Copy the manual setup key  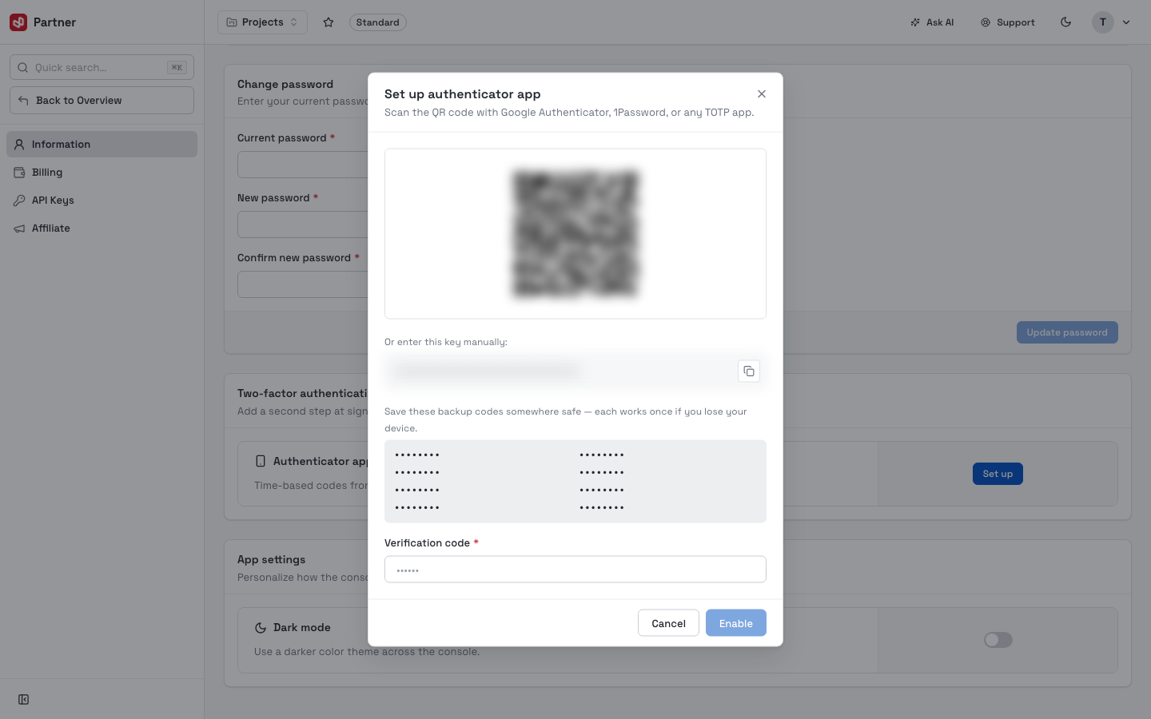749,371
